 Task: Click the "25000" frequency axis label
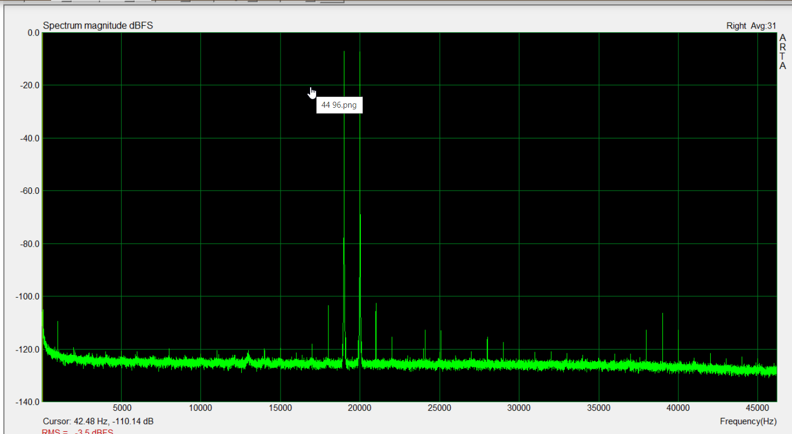pos(439,408)
